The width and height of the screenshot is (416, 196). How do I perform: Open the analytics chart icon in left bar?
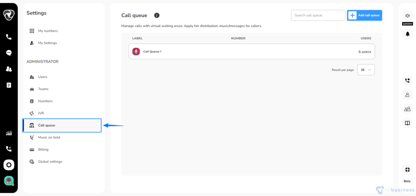click(9, 133)
